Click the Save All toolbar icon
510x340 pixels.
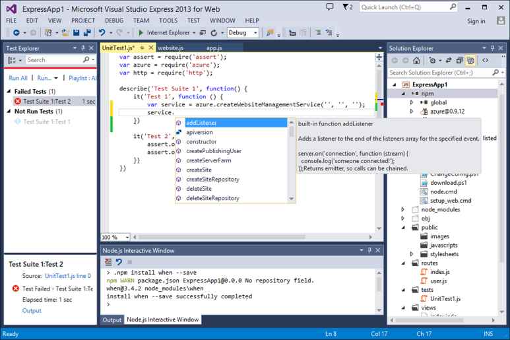[x=87, y=32]
